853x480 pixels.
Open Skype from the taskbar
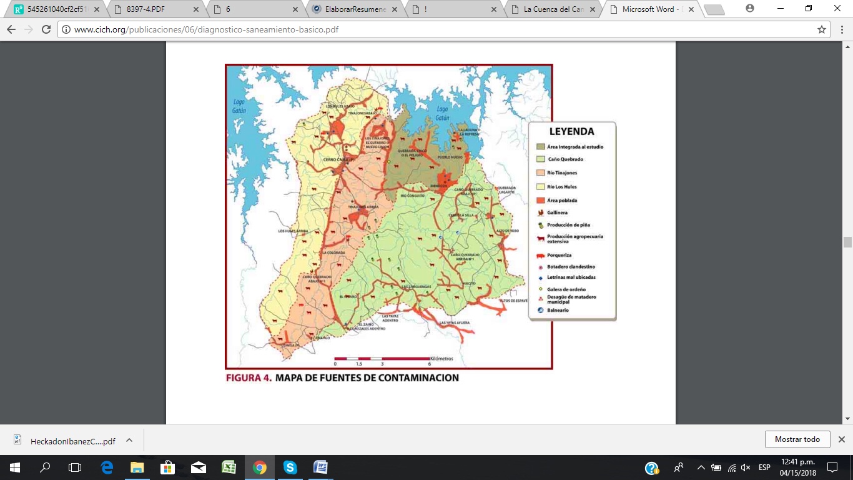(290, 467)
